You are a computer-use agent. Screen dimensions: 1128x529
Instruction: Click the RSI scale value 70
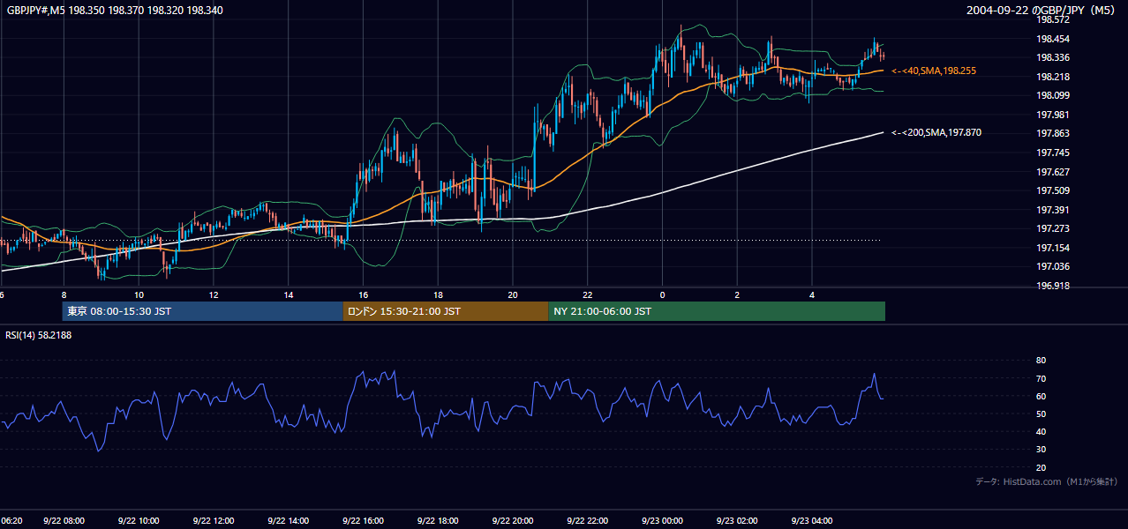pos(1041,378)
